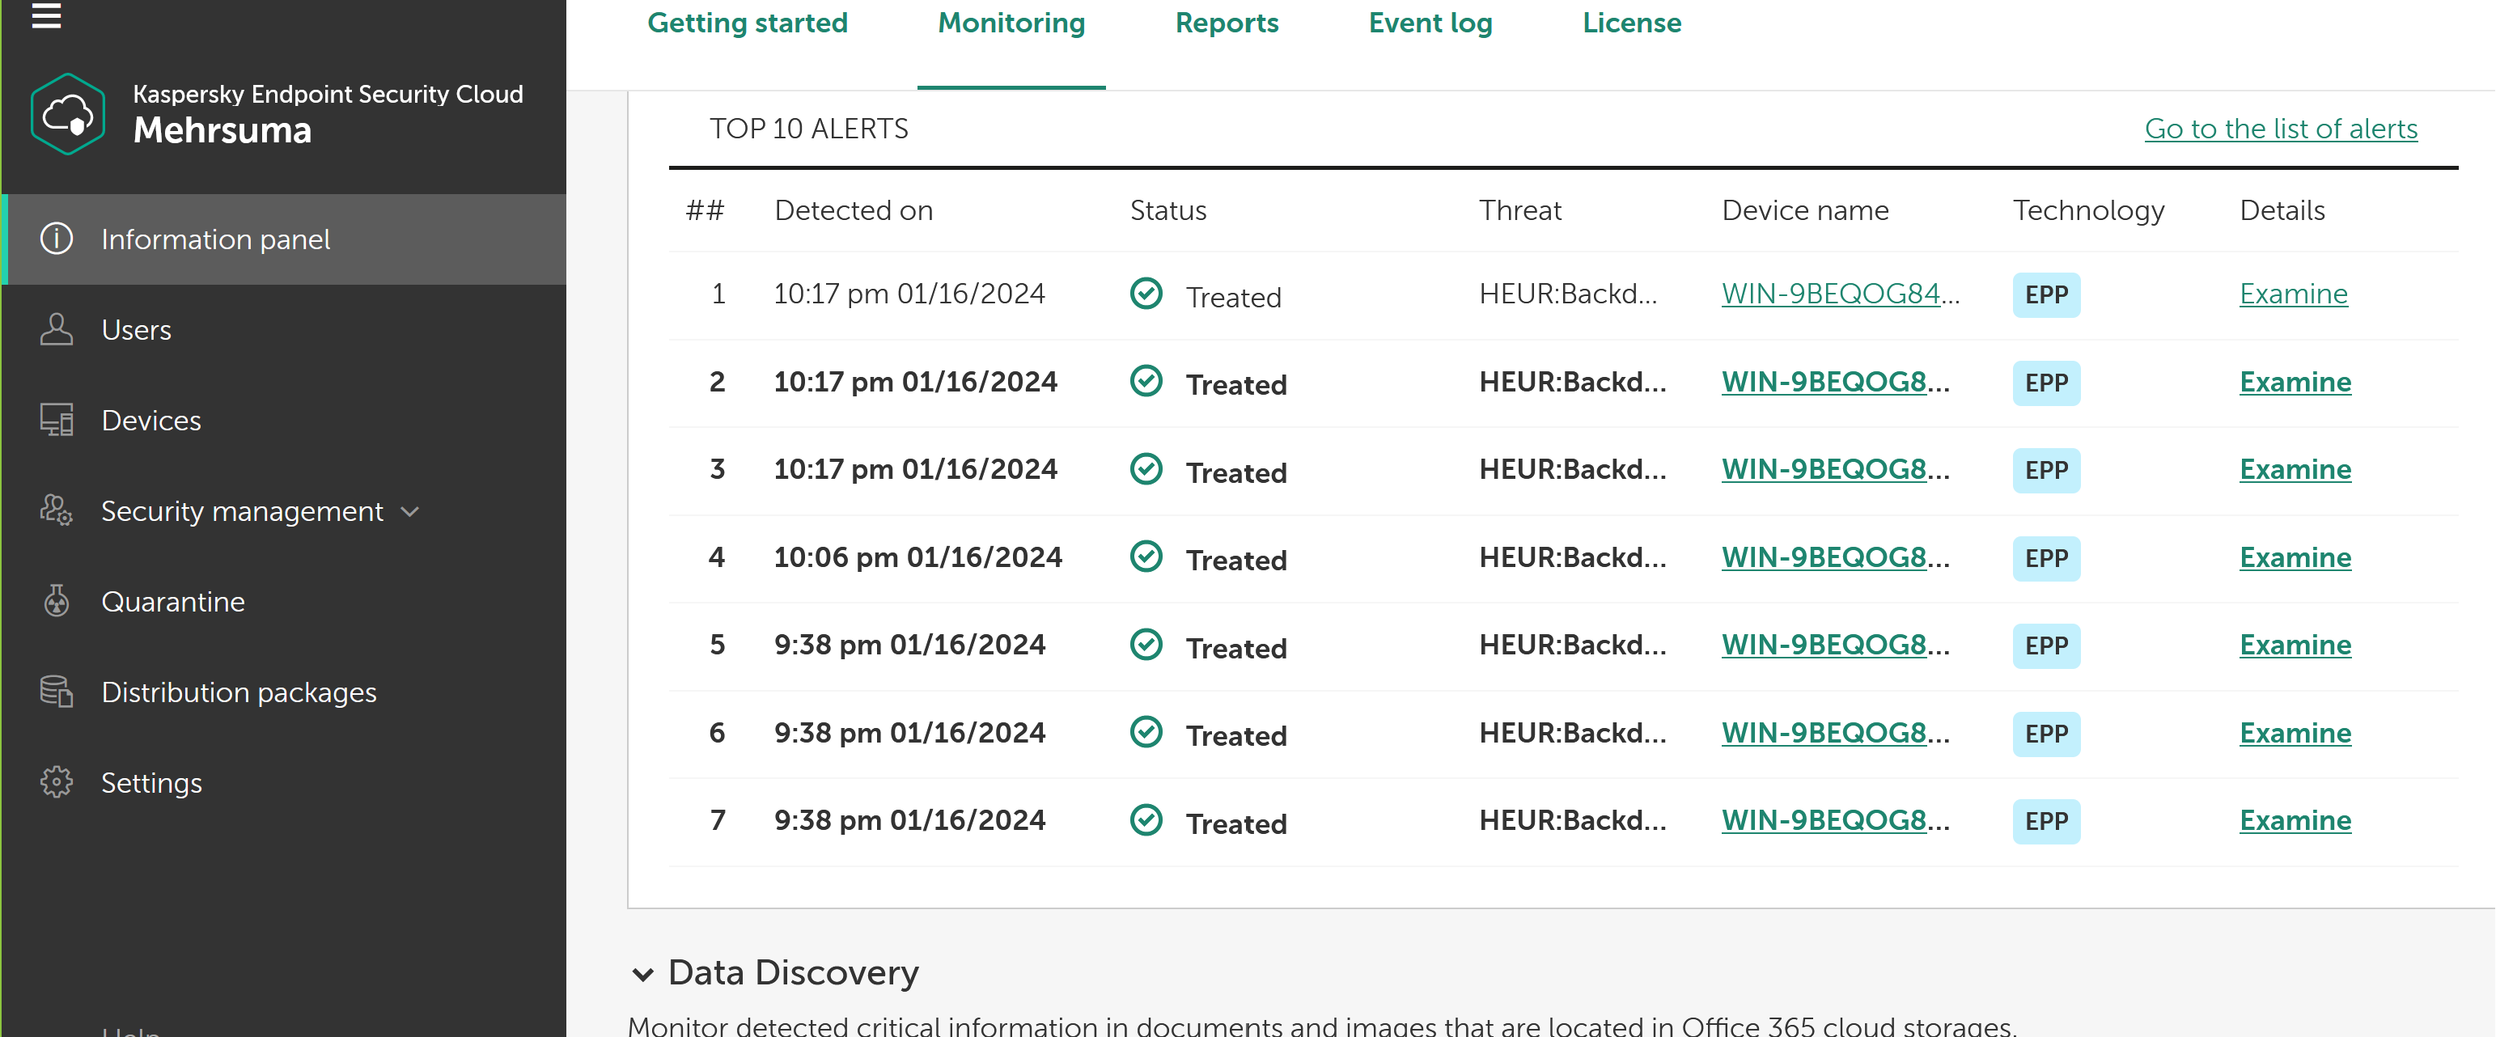Open device WIN-9BEQOG8 link in row 6
Screen dimensions: 2496x1037
click(1824, 733)
